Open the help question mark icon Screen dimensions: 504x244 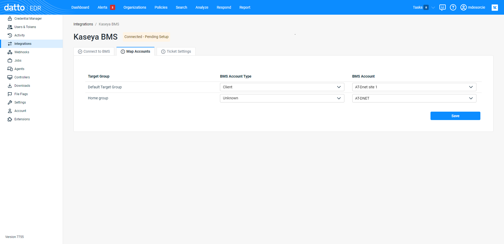click(x=453, y=7)
